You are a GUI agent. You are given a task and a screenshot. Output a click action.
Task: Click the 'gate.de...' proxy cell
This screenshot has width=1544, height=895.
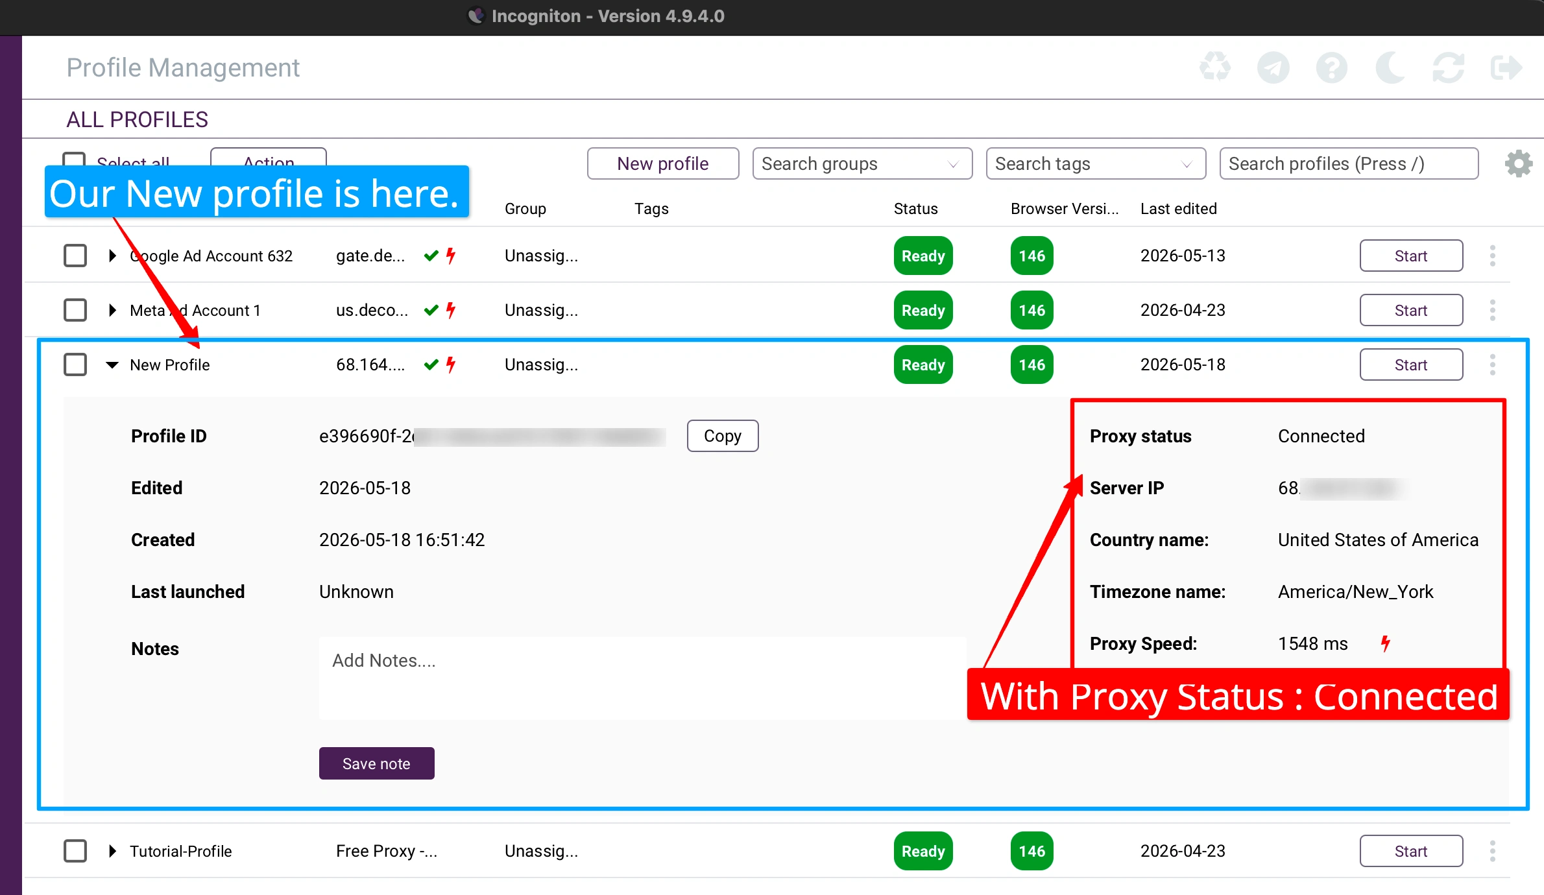click(x=370, y=256)
